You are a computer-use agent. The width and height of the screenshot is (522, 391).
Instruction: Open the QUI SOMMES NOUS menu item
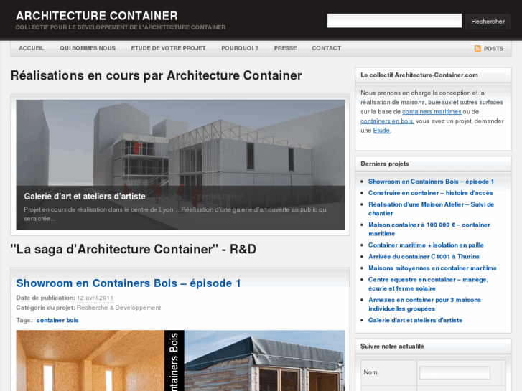click(x=88, y=48)
